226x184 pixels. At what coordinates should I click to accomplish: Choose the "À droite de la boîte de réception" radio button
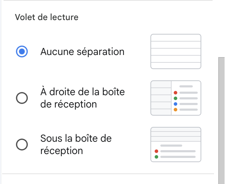coord(22,98)
